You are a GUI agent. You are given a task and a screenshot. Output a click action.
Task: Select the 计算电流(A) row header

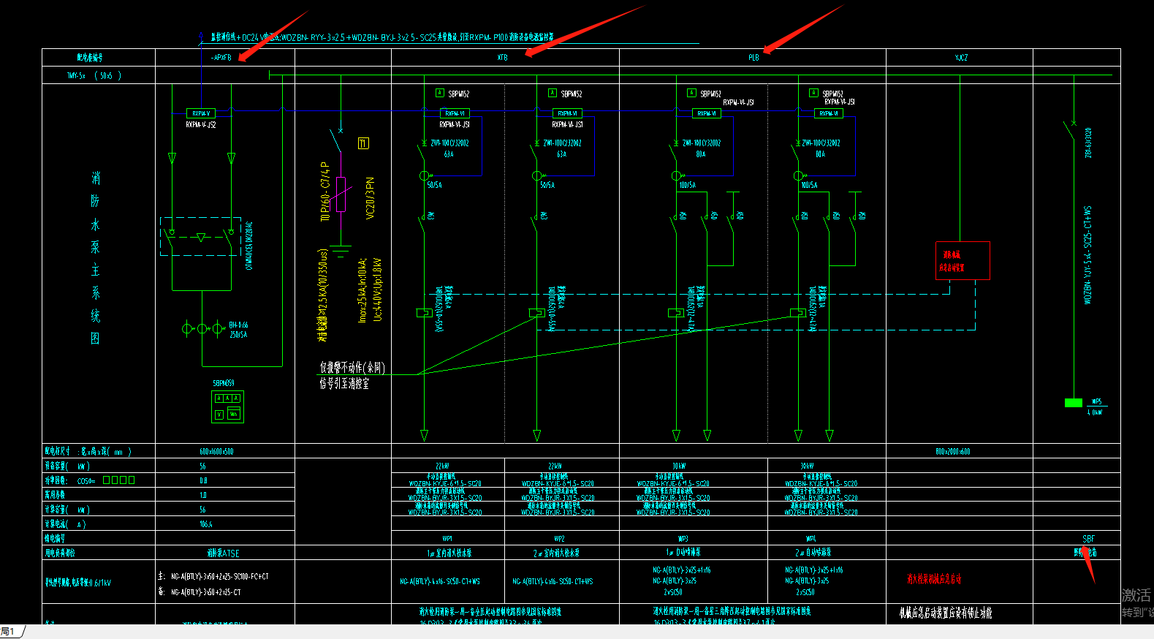[66, 524]
